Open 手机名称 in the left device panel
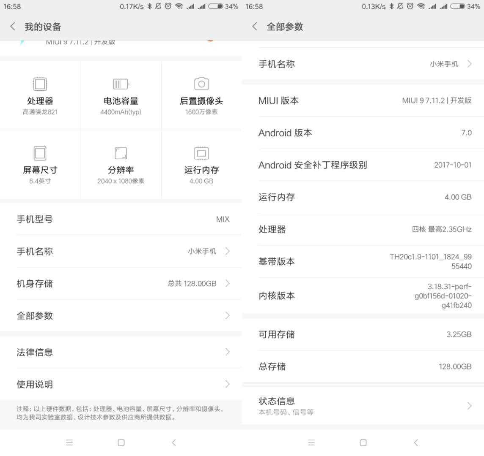The height and width of the screenshot is (456, 484). click(123, 251)
